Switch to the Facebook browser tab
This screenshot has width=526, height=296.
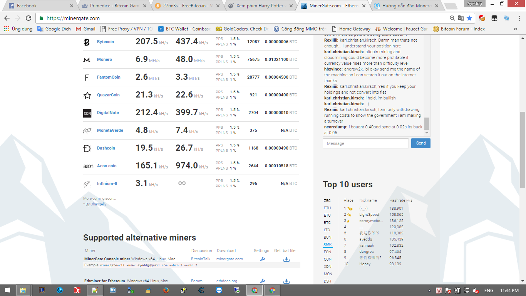coord(40,6)
